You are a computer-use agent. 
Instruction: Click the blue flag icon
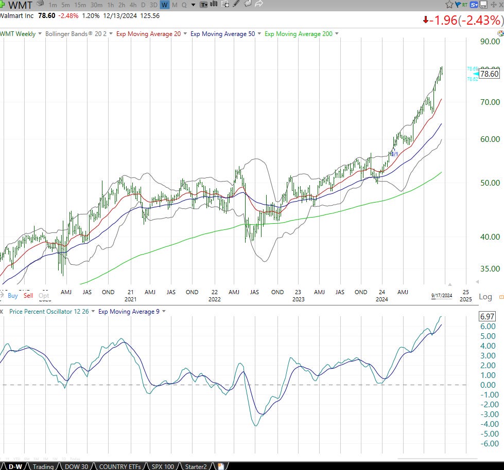pyautogui.click(x=458, y=5)
